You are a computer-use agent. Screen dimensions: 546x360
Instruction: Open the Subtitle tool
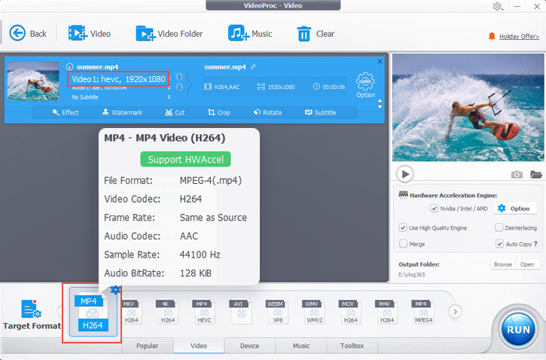320,112
